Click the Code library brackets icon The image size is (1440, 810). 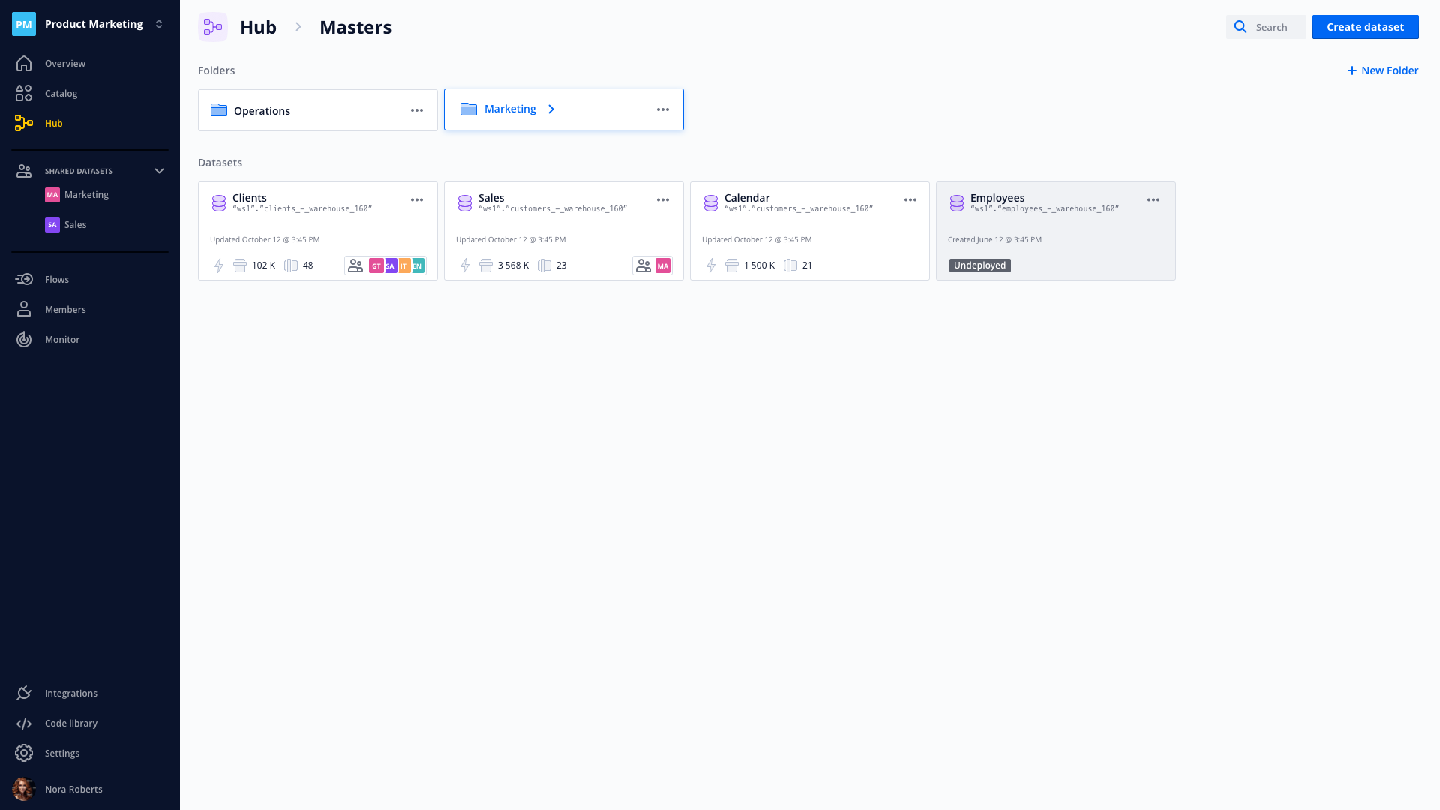pyautogui.click(x=24, y=723)
